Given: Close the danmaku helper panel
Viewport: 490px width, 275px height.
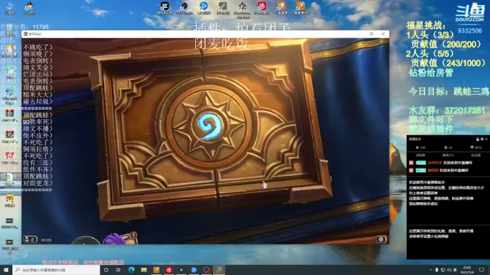Looking at the screenshot, I should coord(486,139).
